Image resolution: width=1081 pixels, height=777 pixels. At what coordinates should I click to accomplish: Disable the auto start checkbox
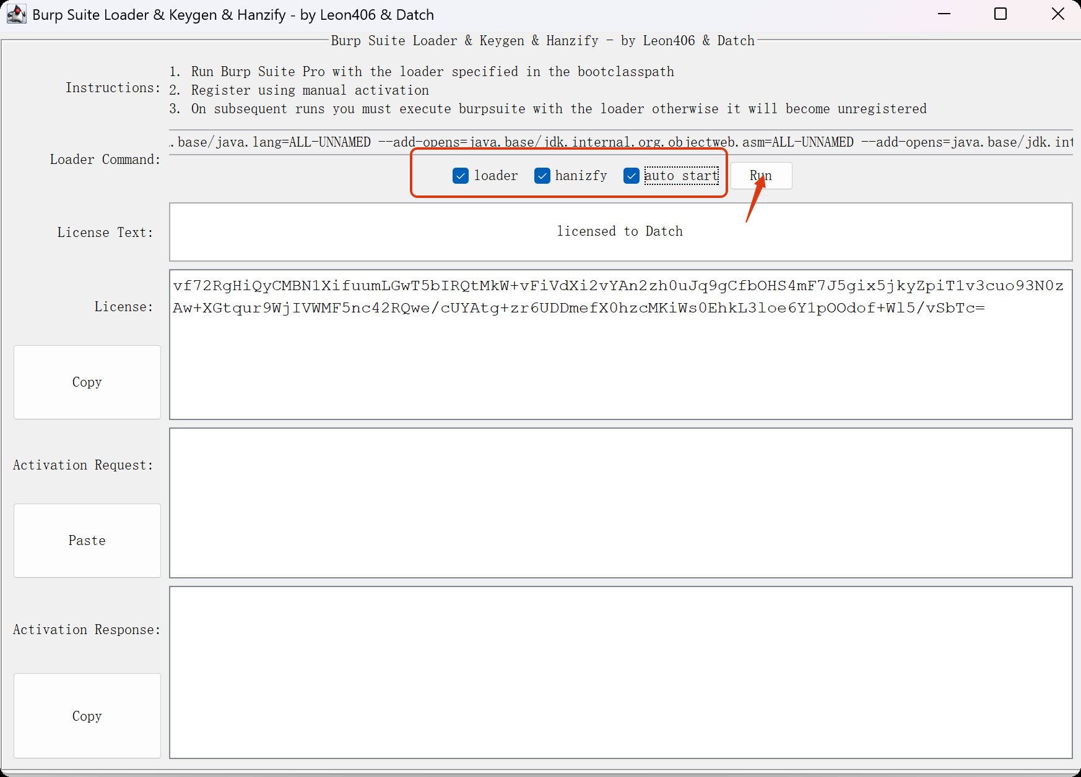632,176
